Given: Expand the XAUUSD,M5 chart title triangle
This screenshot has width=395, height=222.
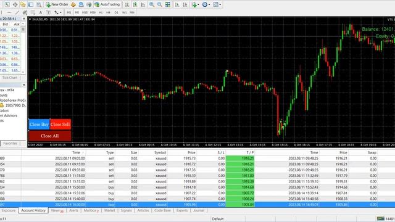Looking at the screenshot, I should click(30, 19).
